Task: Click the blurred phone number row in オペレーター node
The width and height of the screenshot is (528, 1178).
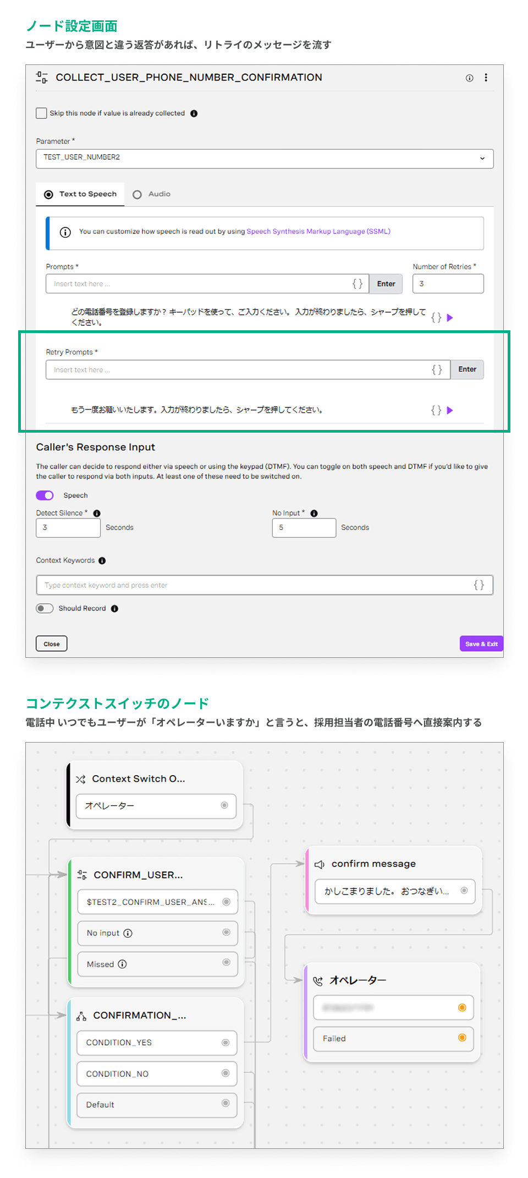Action: 394,1008
